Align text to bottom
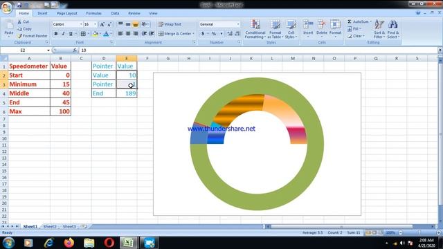The width and height of the screenshot is (443, 249). [x=136, y=25]
